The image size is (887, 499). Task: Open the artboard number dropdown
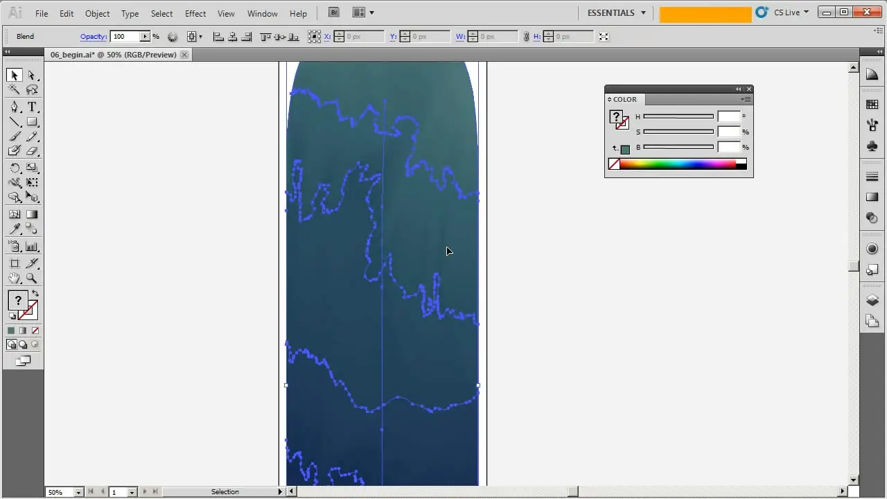132,492
